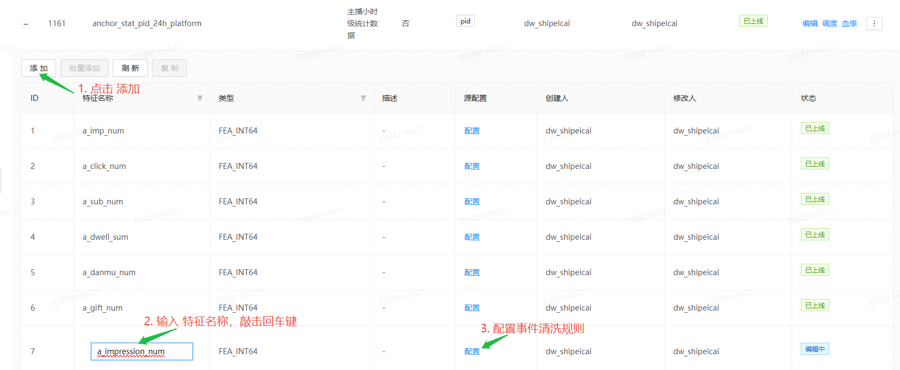Click the 复制 button

169,68
